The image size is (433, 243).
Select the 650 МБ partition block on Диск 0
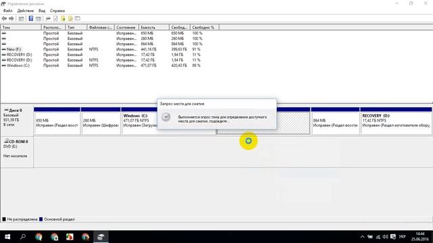coord(57,121)
